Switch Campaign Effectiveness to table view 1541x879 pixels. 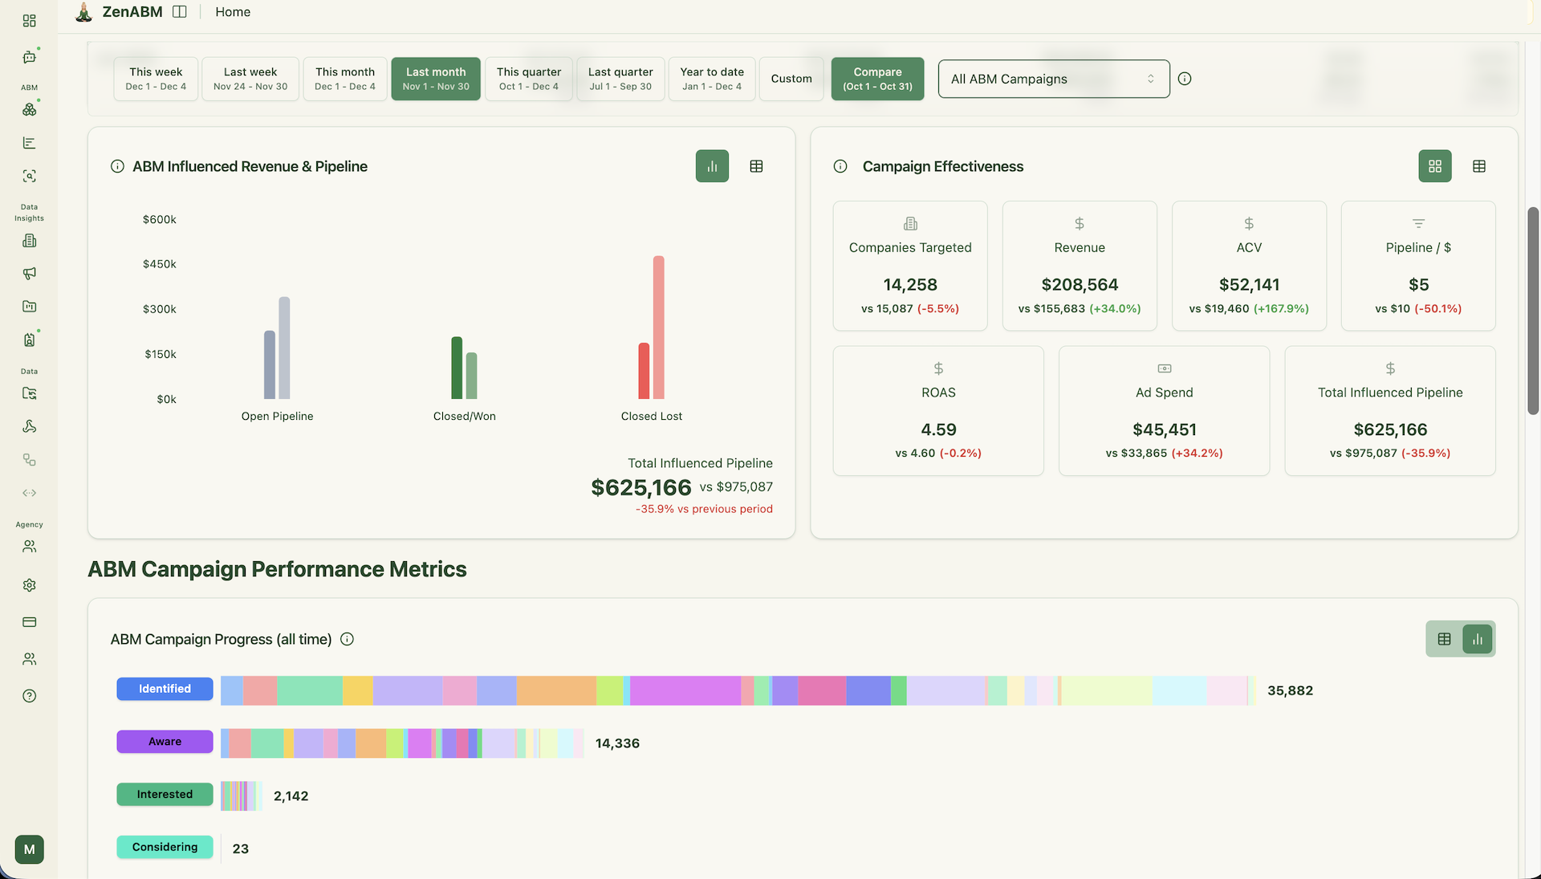1479,166
